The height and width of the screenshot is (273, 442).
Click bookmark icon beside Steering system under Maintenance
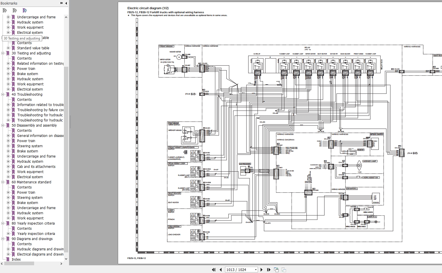click(13, 198)
